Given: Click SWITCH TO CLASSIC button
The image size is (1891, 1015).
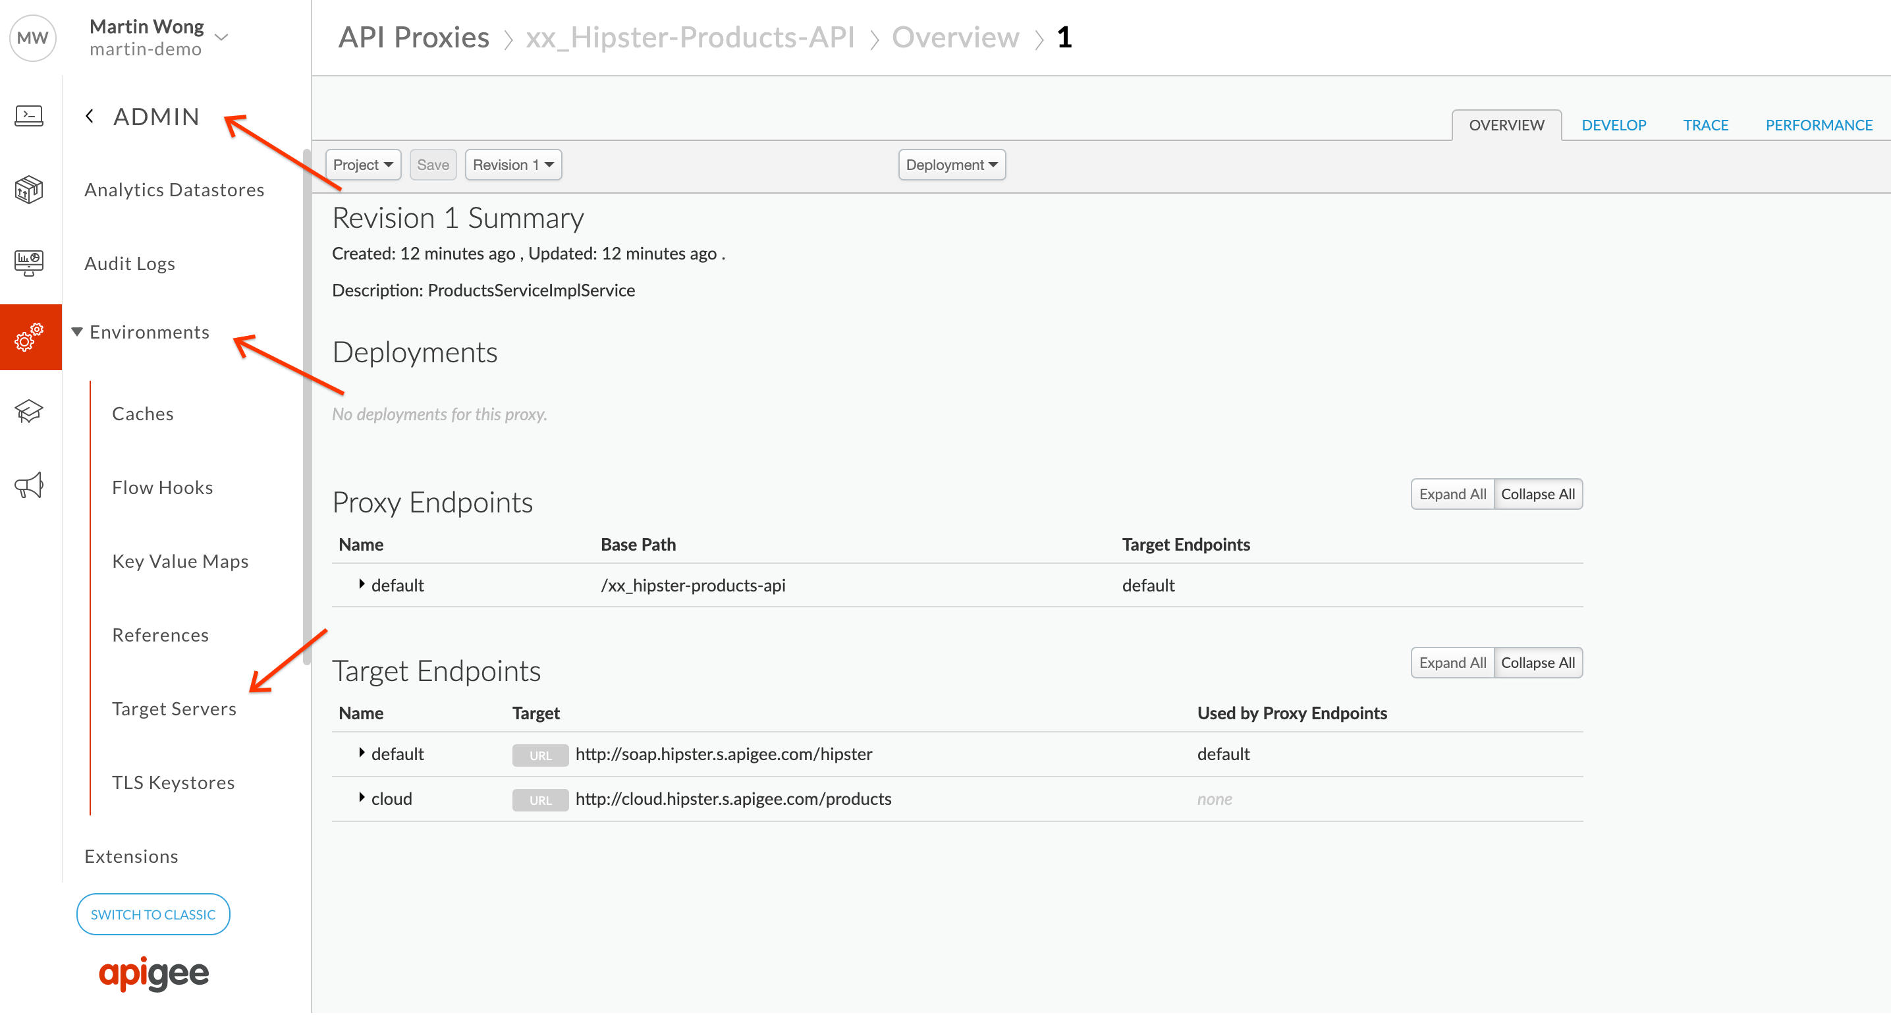Looking at the screenshot, I should click(x=153, y=914).
